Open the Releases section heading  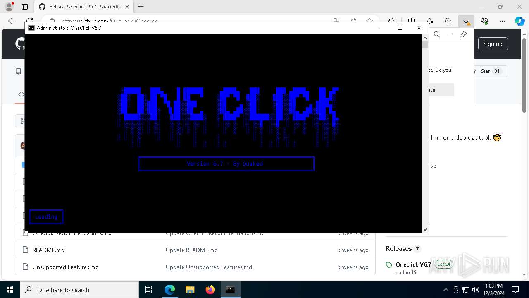[x=398, y=249]
